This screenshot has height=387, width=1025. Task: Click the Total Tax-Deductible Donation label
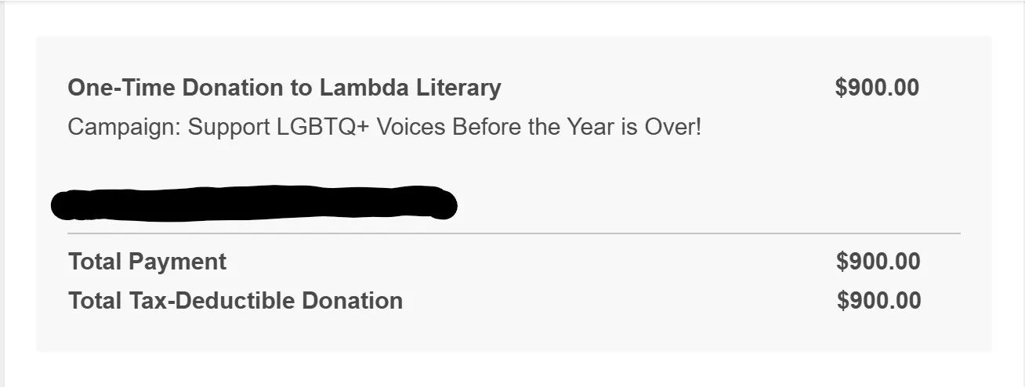(x=235, y=301)
